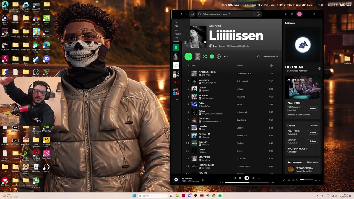Open the Spotify Home button
This screenshot has height=199, width=354.
(192, 14)
